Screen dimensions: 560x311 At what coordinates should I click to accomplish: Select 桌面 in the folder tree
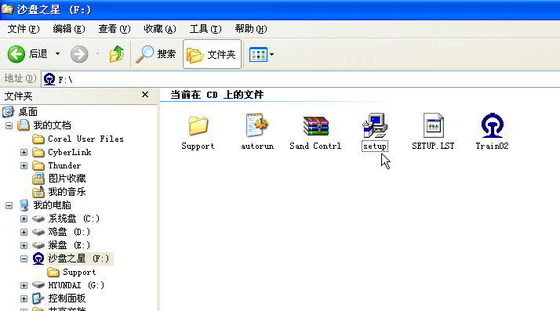tap(28, 112)
